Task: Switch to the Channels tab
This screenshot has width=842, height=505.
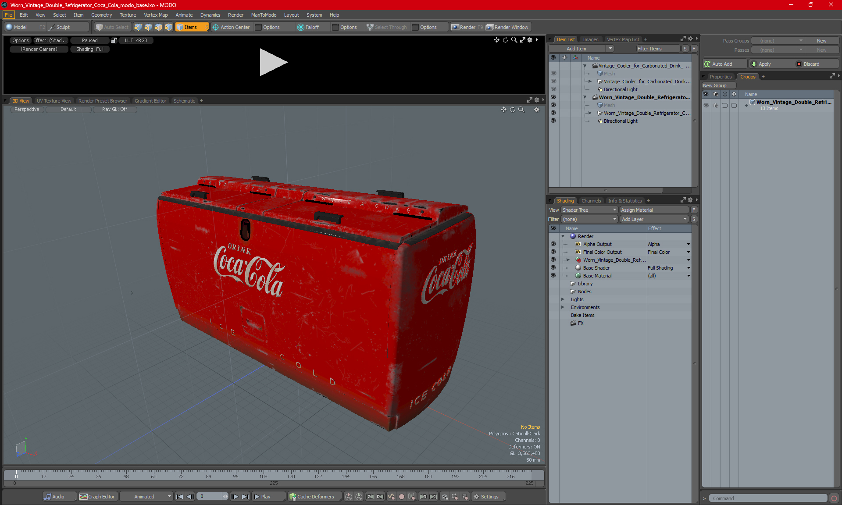Action: tap(591, 201)
